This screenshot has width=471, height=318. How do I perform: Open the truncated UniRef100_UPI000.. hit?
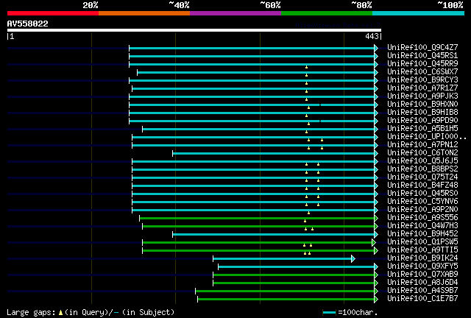427,137
